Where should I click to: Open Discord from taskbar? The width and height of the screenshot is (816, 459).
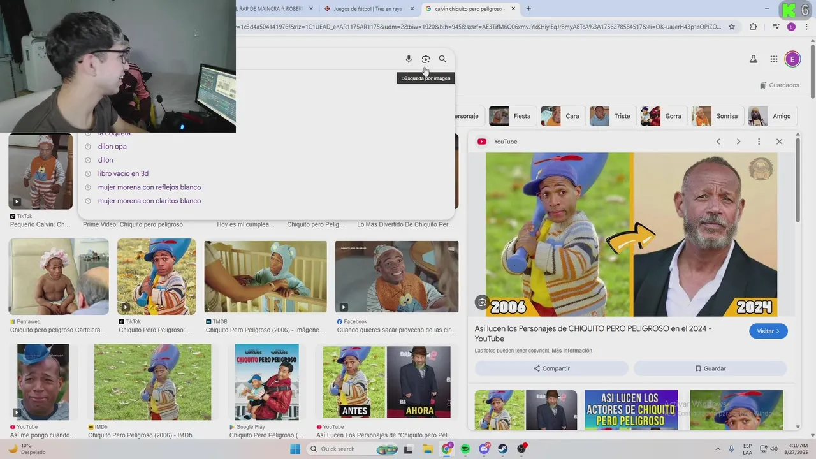[x=484, y=449]
